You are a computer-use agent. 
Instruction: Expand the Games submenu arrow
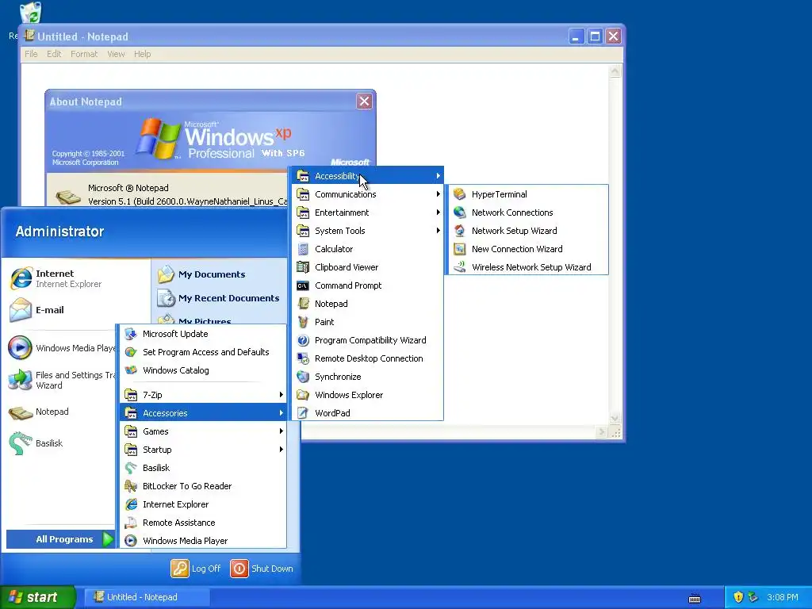click(282, 431)
